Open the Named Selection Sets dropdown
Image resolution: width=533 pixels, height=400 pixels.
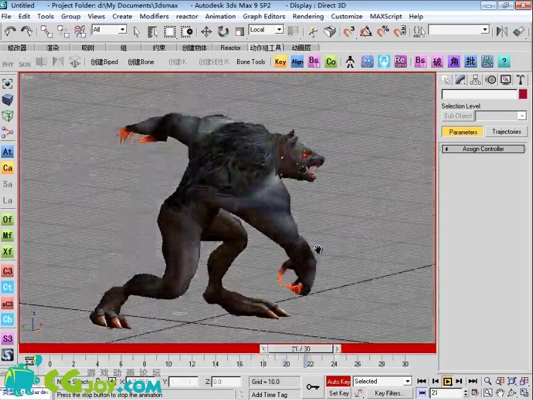(459, 30)
